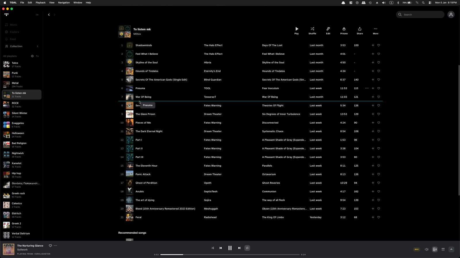The width and height of the screenshot is (460, 258).
Task: Open the Navigation menu in the menu bar
Action: tap(64, 2)
